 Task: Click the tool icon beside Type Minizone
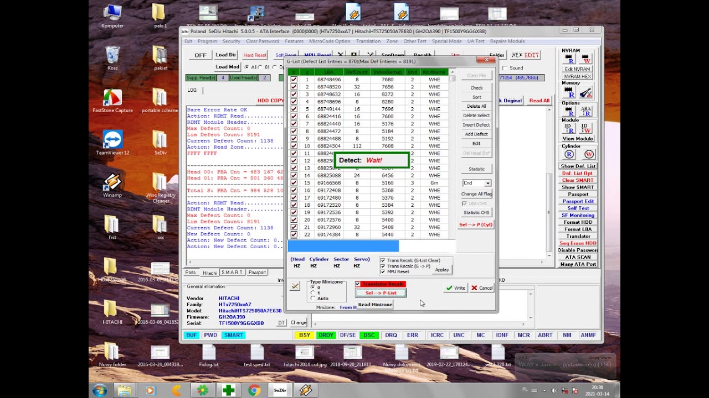295,286
